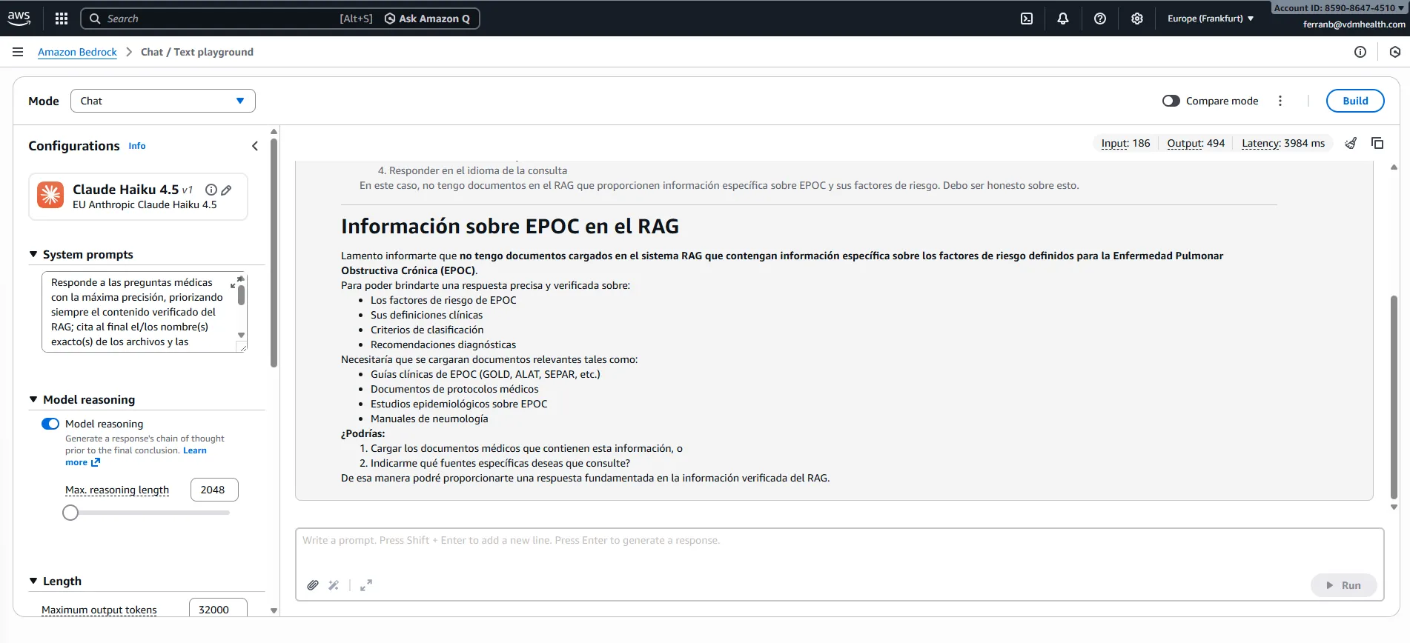Viewport: 1410px width, 643px height.
Task: Click the Maximum output tokens label
Action: coord(99,610)
